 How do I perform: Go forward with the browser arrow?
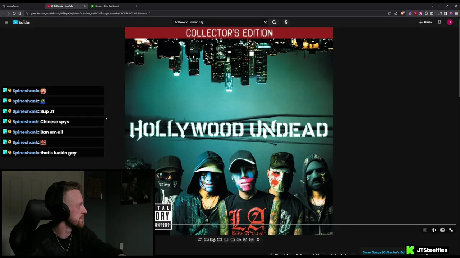[9, 13]
